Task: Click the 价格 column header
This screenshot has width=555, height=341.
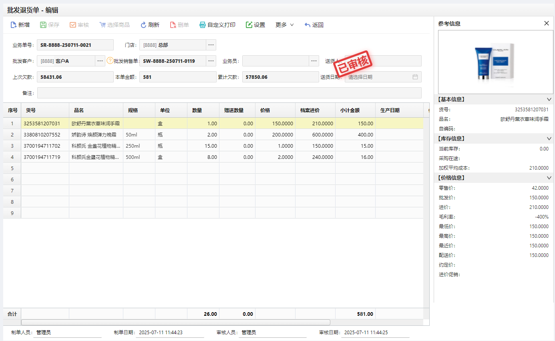Action: tap(275, 110)
